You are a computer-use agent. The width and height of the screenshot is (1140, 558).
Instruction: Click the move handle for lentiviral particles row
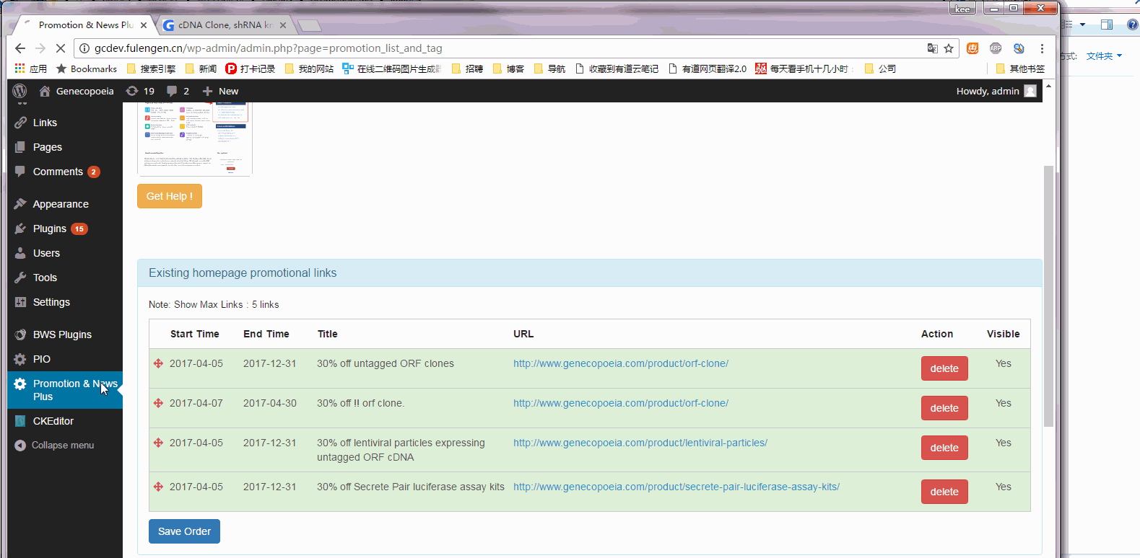158,443
